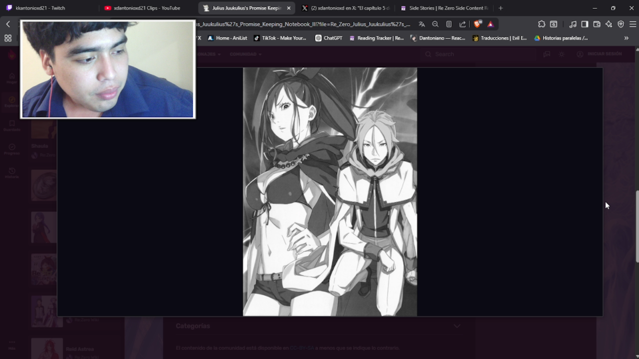This screenshot has width=639, height=359.
Task: Click the webcam overlay video
Action: (108, 69)
